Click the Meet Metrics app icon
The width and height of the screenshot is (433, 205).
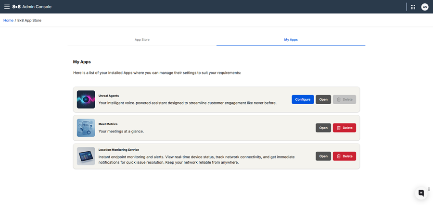point(86,128)
